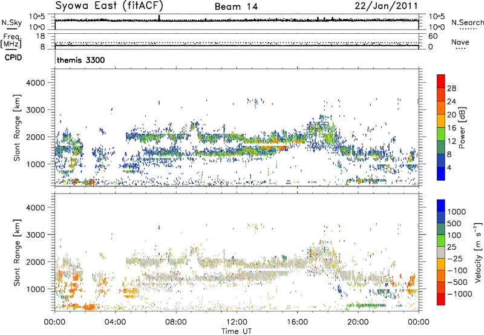Image resolution: width=484 pixels, height=335 pixels.
Task: Pick the light green 25–100 Velocity colorbar segment
Action: pos(441,241)
